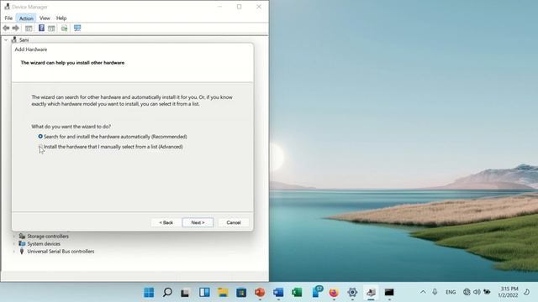
Task: Click the battery tray icon
Action: point(487,292)
